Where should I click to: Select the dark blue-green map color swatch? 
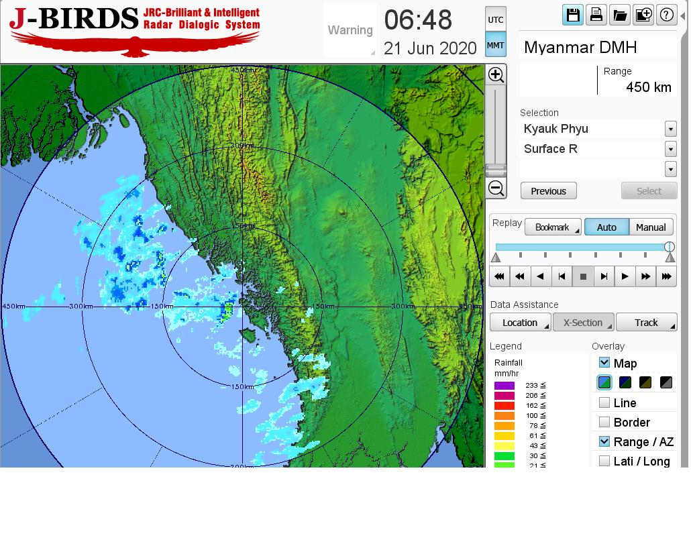click(625, 383)
